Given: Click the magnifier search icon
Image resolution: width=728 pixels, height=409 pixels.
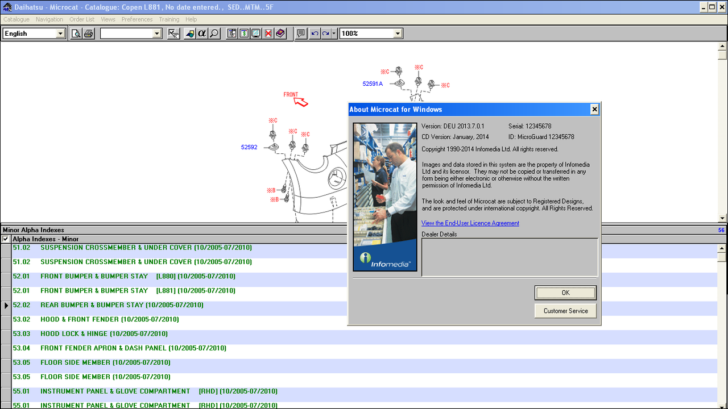Looking at the screenshot, I should (214, 34).
